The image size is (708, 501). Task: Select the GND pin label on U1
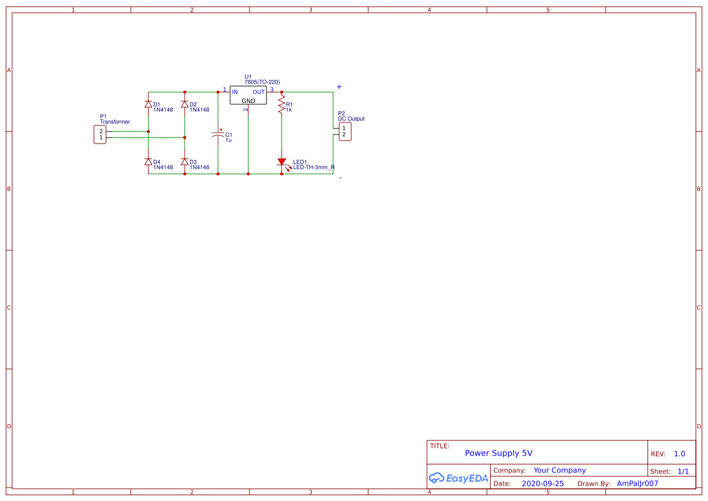[248, 101]
